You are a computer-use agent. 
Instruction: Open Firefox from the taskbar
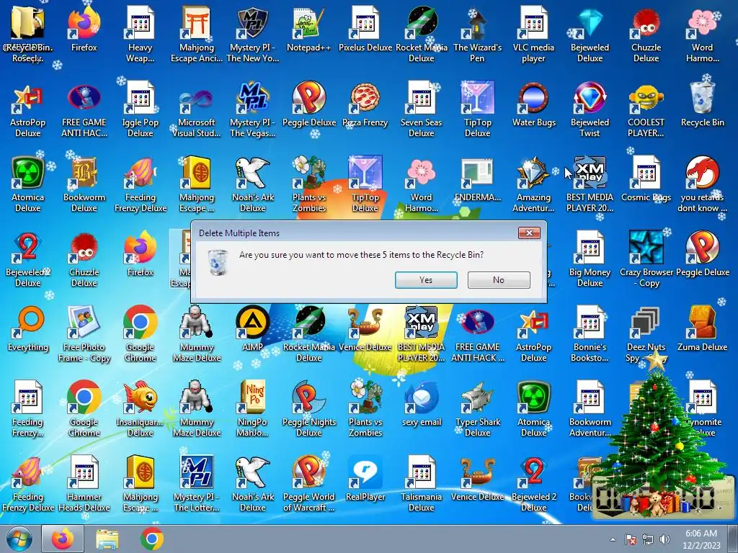point(63,539)
